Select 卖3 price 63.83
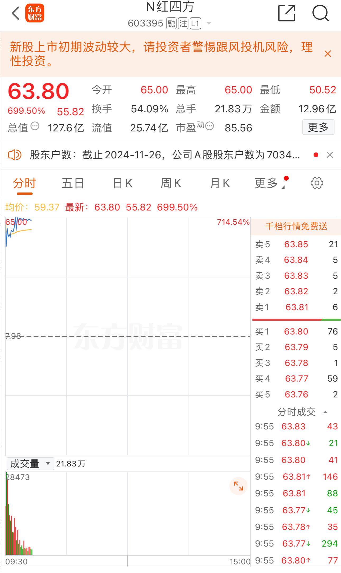 tap(296, 276)
